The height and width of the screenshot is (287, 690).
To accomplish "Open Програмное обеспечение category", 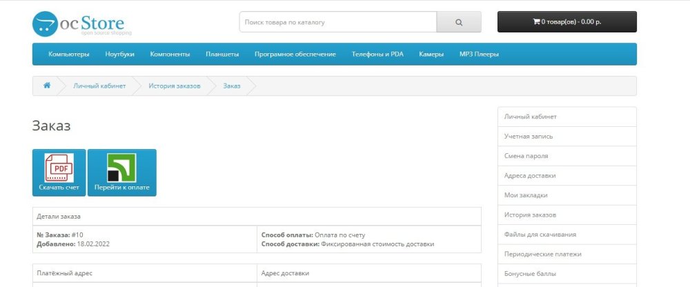I will point(295,55).
